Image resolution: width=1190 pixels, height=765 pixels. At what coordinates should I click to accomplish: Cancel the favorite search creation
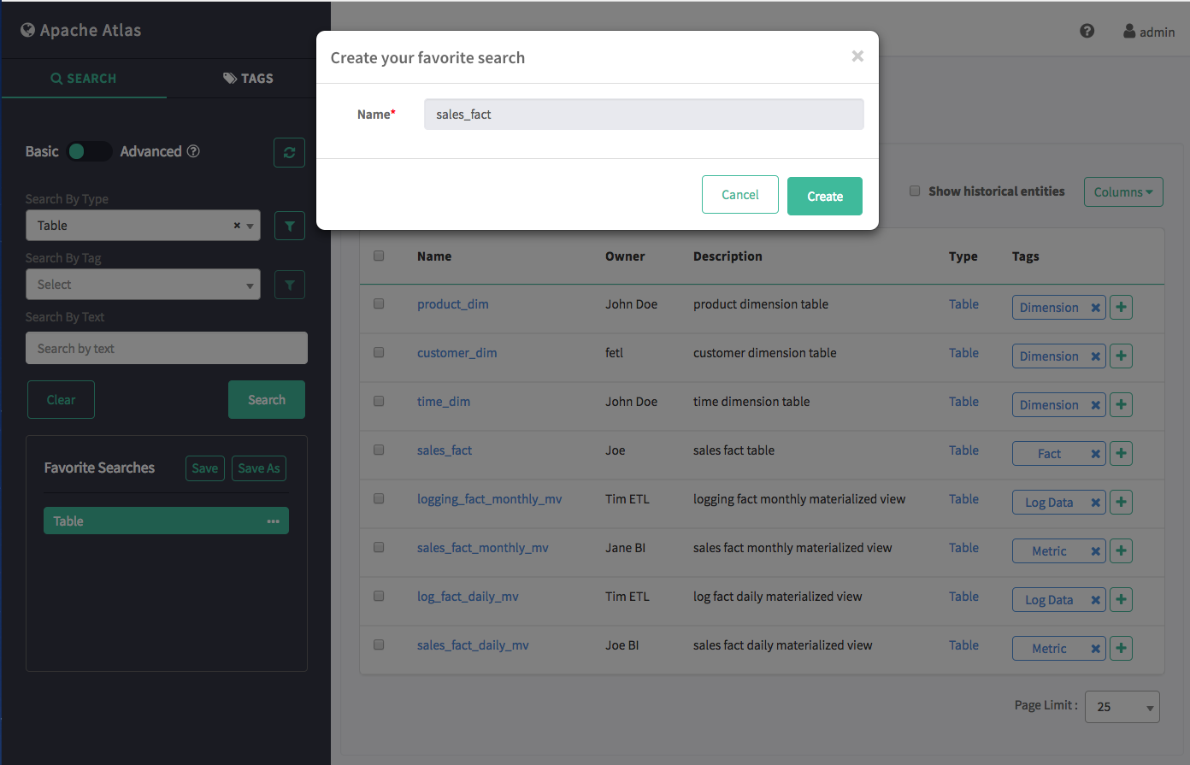tap(739, 195)
